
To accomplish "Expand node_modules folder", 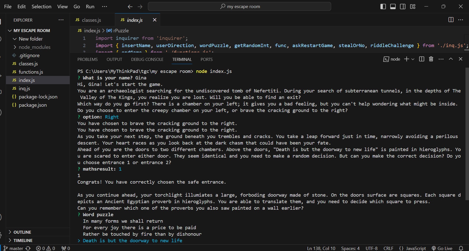I will pos(38,47).
